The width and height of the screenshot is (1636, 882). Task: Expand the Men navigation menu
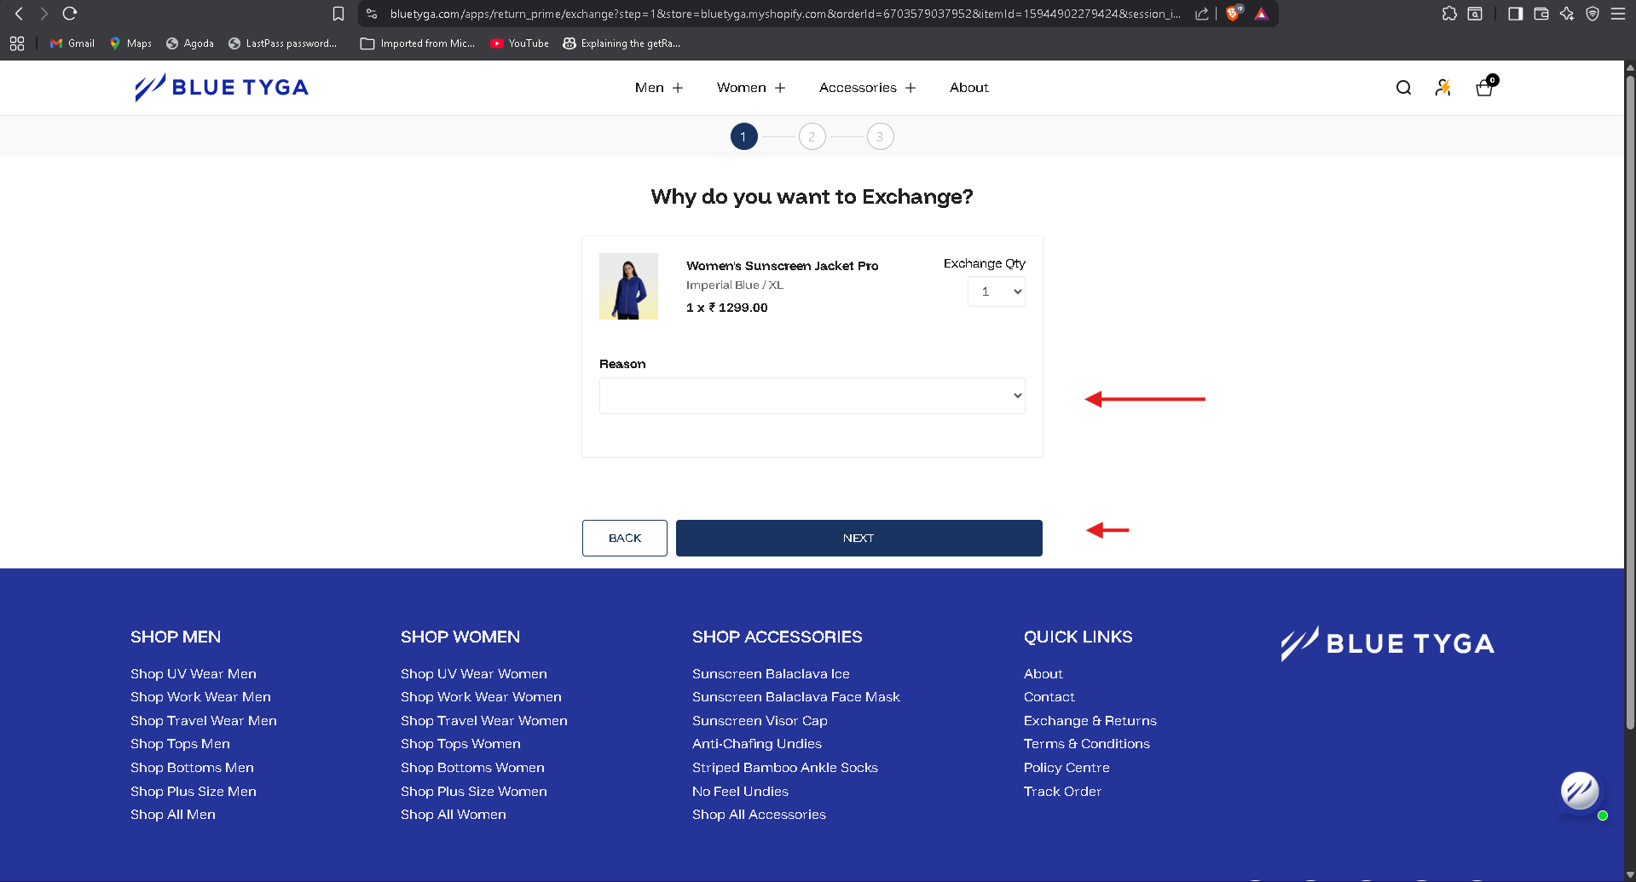pyautogui.click(x=659, y=88)
